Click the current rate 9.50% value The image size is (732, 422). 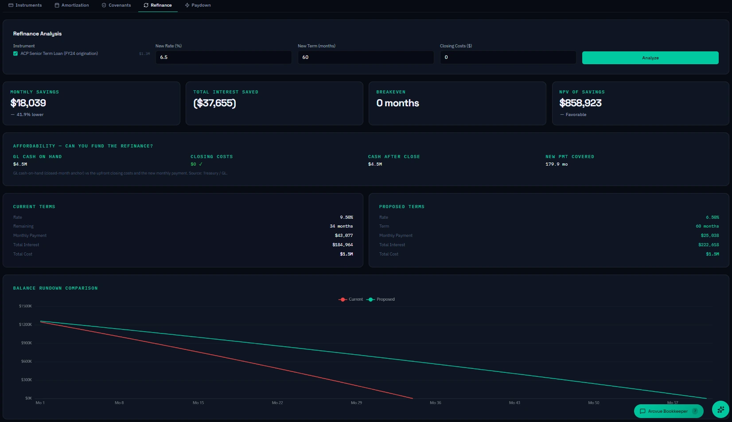[347, 217]
